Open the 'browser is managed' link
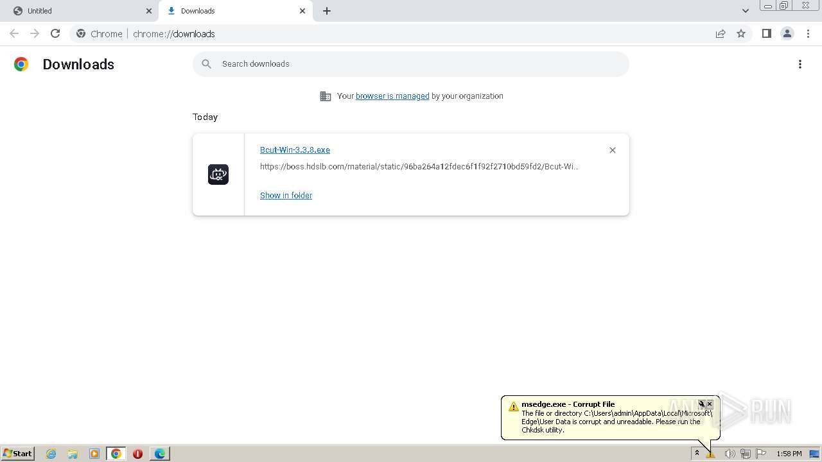Viewport: 822px width, 462px height. pyautogui.click(x=392, y=96)
